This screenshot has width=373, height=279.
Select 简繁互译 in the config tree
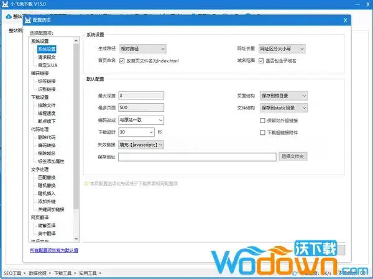tap(47, 226)
